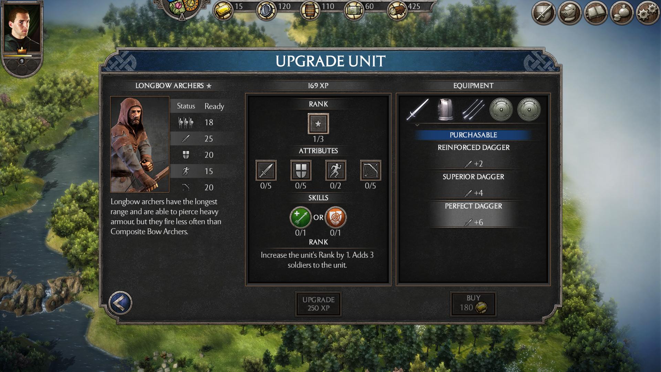Pick the running speed attribute icon
This screenshot has height=372, width=661.
(x=336, y=170)
